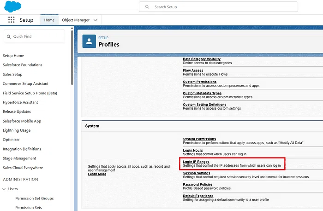Click the Profiles user icon

click(x=89, y=41)
